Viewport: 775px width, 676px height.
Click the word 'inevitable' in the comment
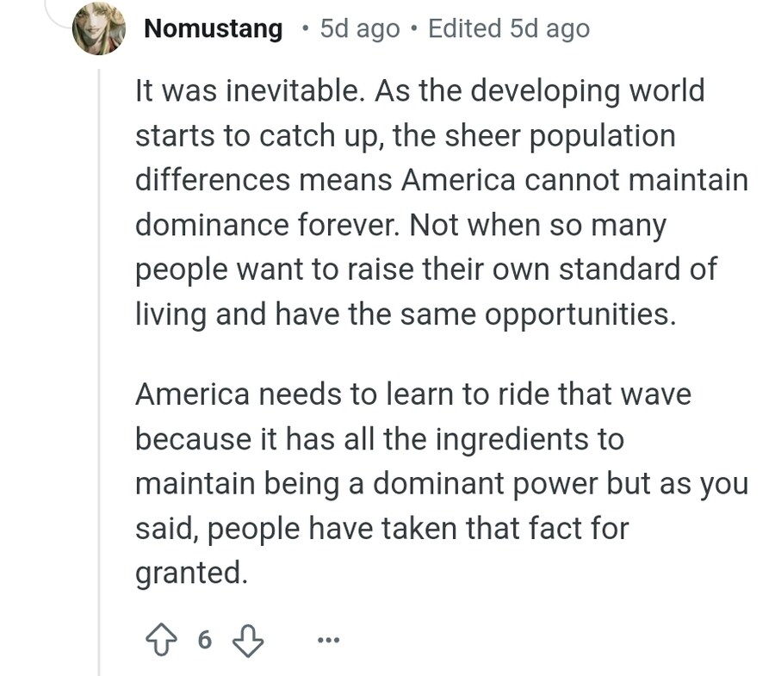coord(262,90)
